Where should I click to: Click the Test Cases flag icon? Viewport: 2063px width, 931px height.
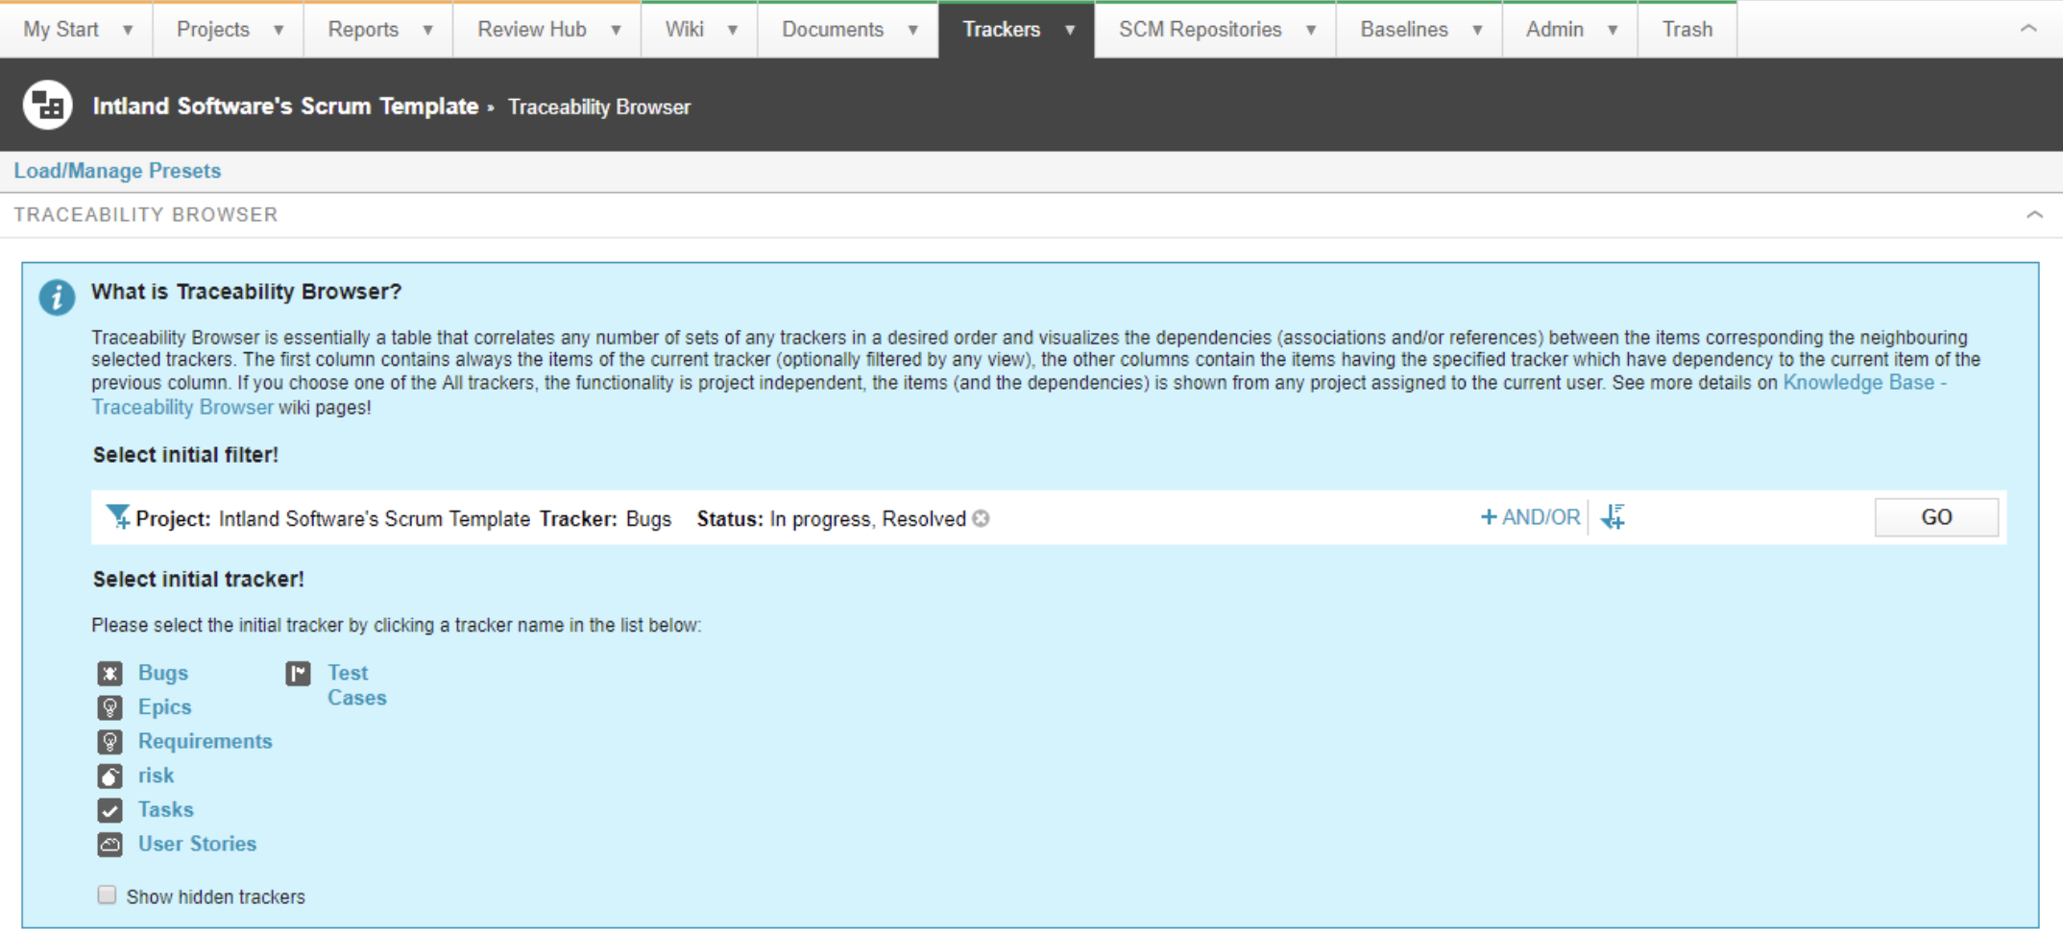[298, 673]
